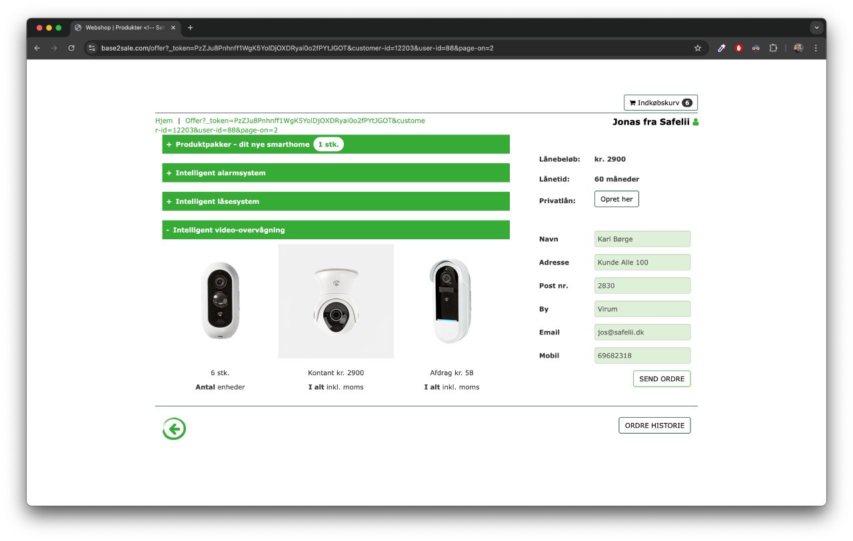Click the ORDRE HISTORIE button
The height and width of the screenshot is (541, 853).
click(x=654, y=425)
